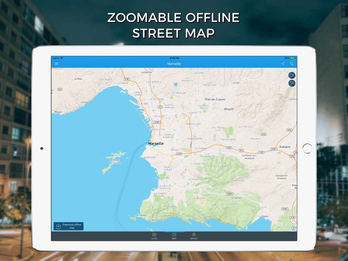This screenshot has height=261, width=348.
Task: Click the BONNEVEINE district label
Action: pyautogui.click(x=162, y=178)
